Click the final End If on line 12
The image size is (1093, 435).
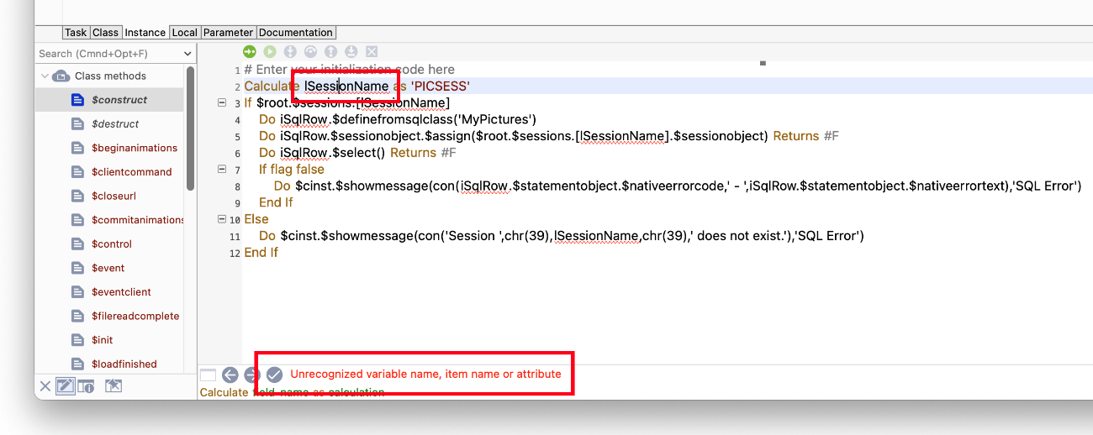tap(261, 252)
